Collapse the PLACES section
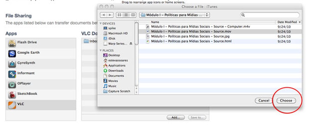The image size is (309, 125). point(101,50)
